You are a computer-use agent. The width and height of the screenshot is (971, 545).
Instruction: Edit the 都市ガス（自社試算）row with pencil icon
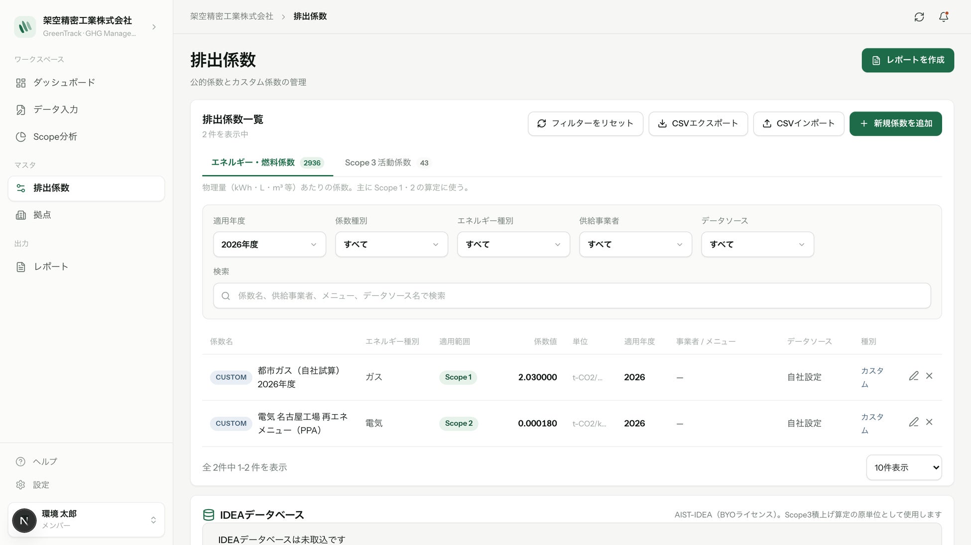pos(913,376)
